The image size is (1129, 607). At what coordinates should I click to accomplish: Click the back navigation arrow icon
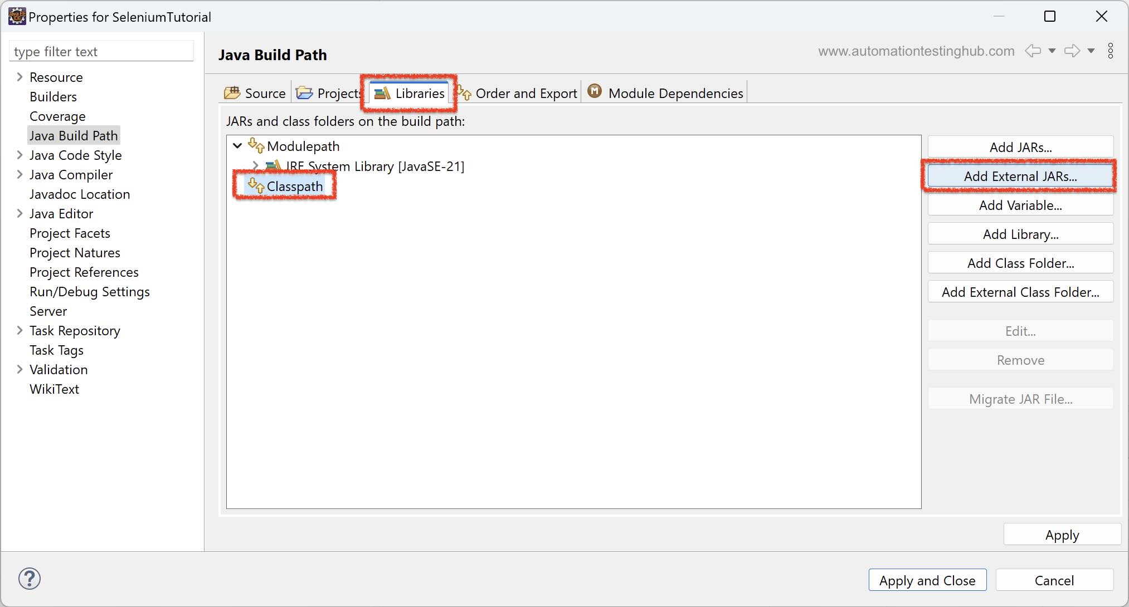pos(1033,51)
